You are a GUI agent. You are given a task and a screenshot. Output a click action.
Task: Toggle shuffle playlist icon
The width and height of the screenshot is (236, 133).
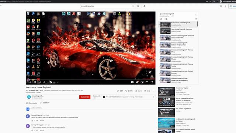(166, 19)
